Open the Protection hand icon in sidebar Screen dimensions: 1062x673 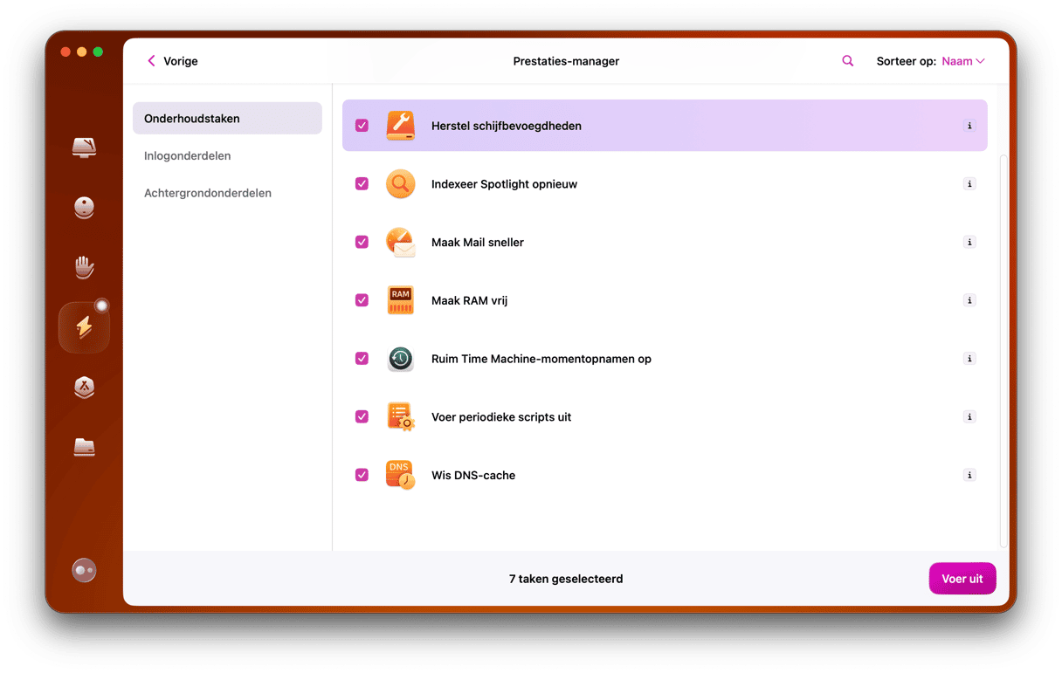pyautogui.click(x=84, y=267)
